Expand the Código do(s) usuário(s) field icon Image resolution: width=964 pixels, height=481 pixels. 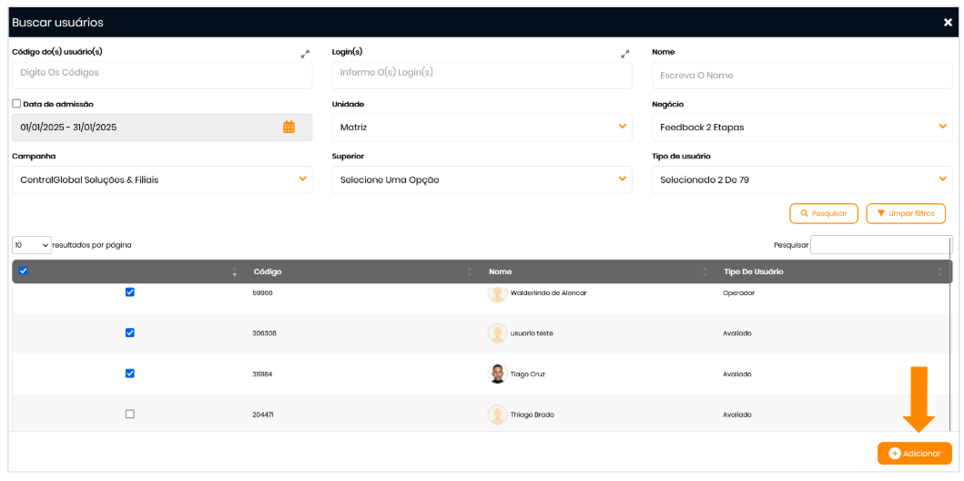(305, 55)
